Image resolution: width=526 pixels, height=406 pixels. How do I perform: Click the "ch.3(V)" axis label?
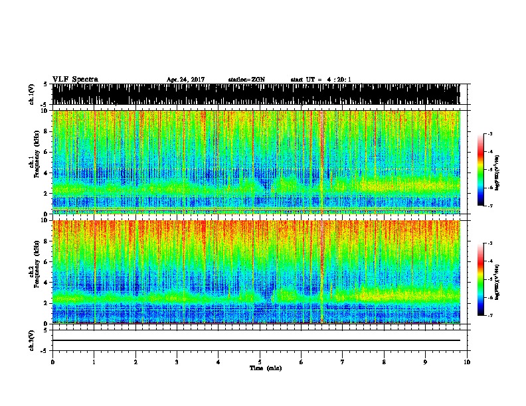[x=32, y=340]
